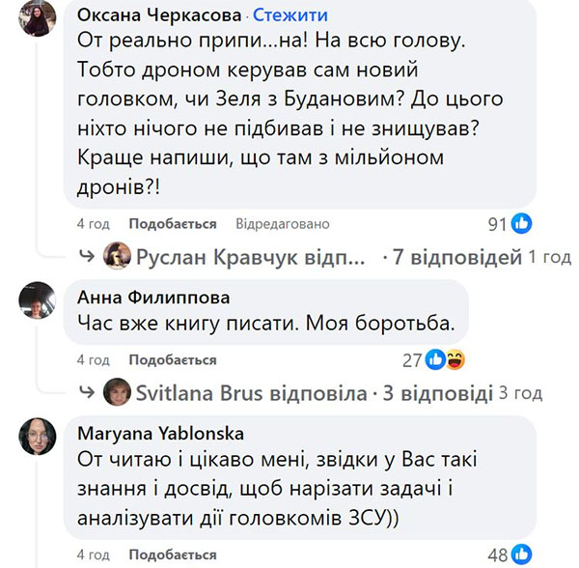Click Svitlana Brus's small reply avatar
This screenshot has width=579, height=568.
pyautogui.click(x=117, y=392)
